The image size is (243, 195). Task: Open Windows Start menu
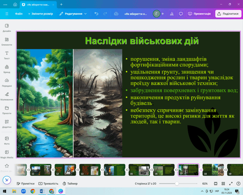(4, 191)
